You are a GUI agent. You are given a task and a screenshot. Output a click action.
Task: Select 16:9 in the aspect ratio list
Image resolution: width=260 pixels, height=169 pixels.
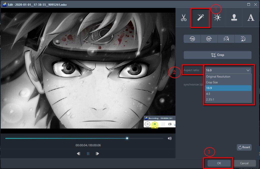point(228,88)
